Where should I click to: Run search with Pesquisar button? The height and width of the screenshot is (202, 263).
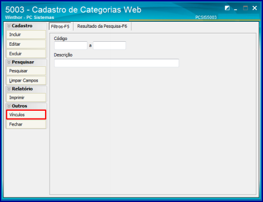pyautogui.click(x=26, y=71)
